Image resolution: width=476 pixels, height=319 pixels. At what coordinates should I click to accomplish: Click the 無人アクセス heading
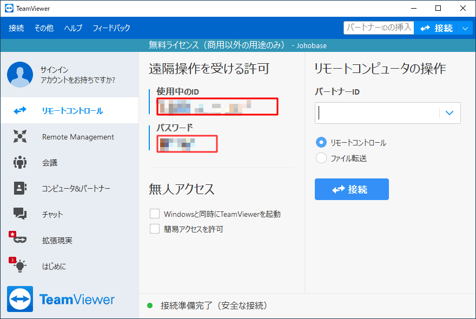[182, 189]
